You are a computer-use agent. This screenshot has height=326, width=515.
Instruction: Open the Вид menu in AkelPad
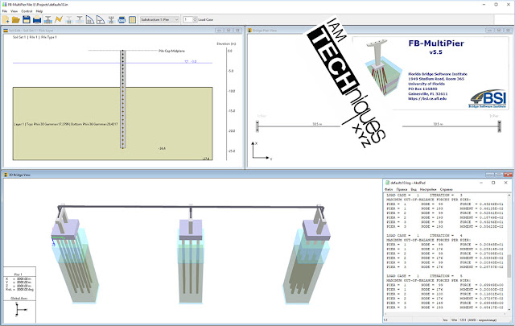pyautogui.click(x=414, y=190)
